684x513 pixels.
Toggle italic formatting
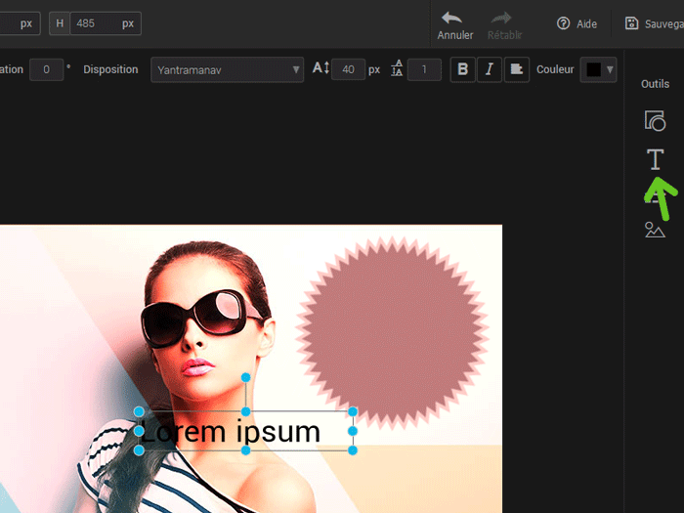point(489,69)
